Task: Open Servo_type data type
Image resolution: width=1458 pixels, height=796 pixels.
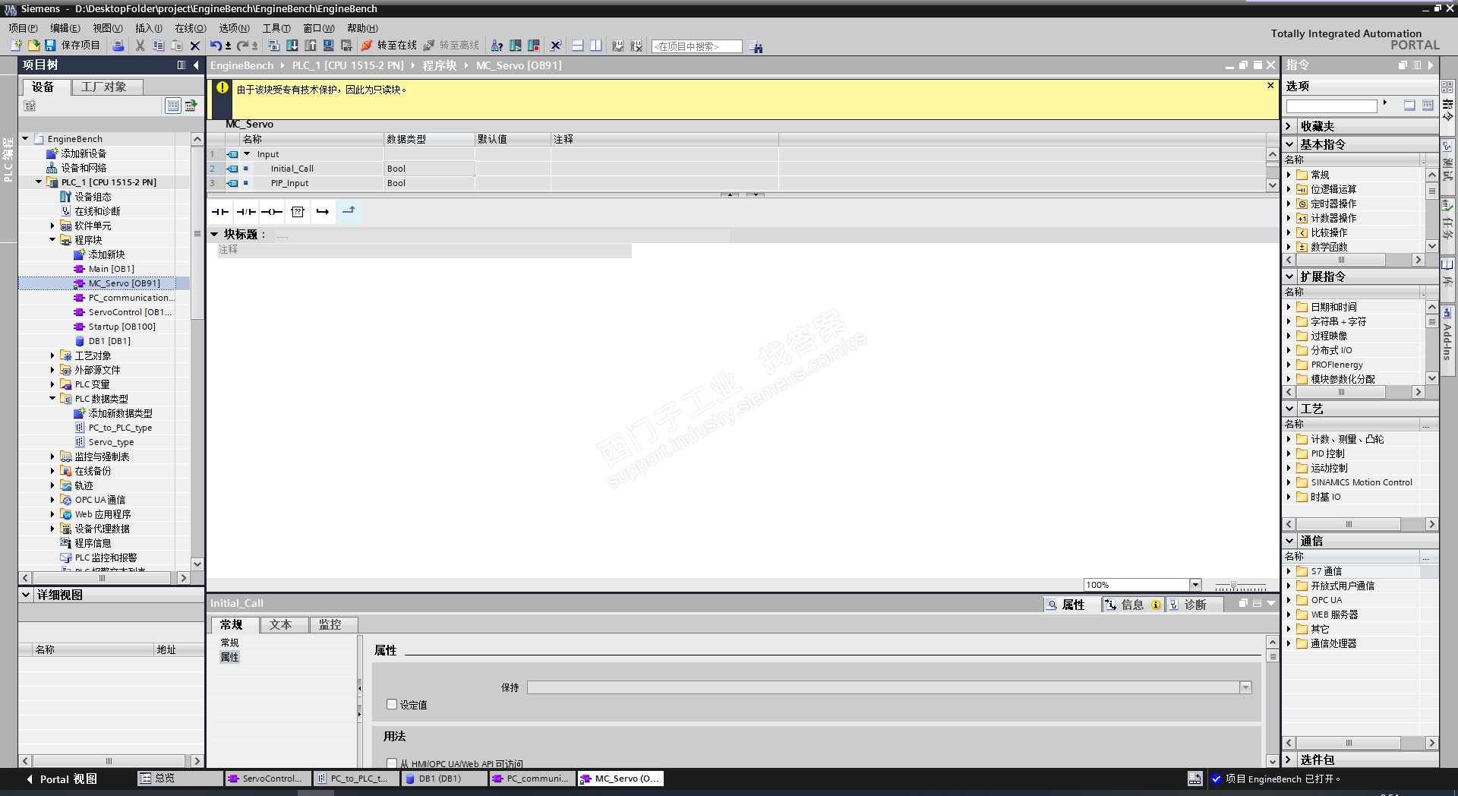Action: [111, 442]
